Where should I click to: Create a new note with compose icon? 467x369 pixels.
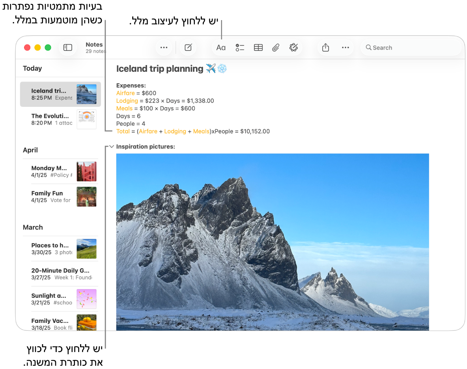188,48
